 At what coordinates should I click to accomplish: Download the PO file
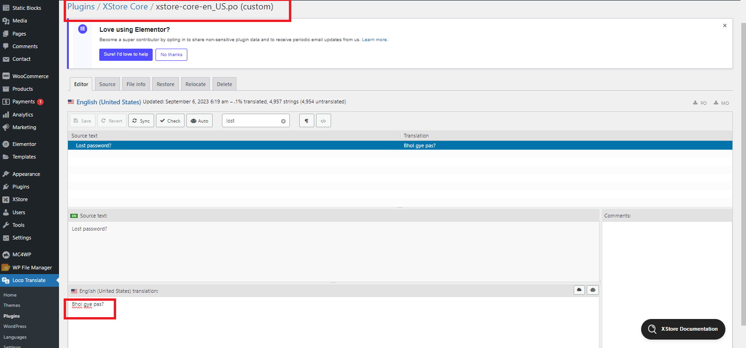click(x=700, y=103)
